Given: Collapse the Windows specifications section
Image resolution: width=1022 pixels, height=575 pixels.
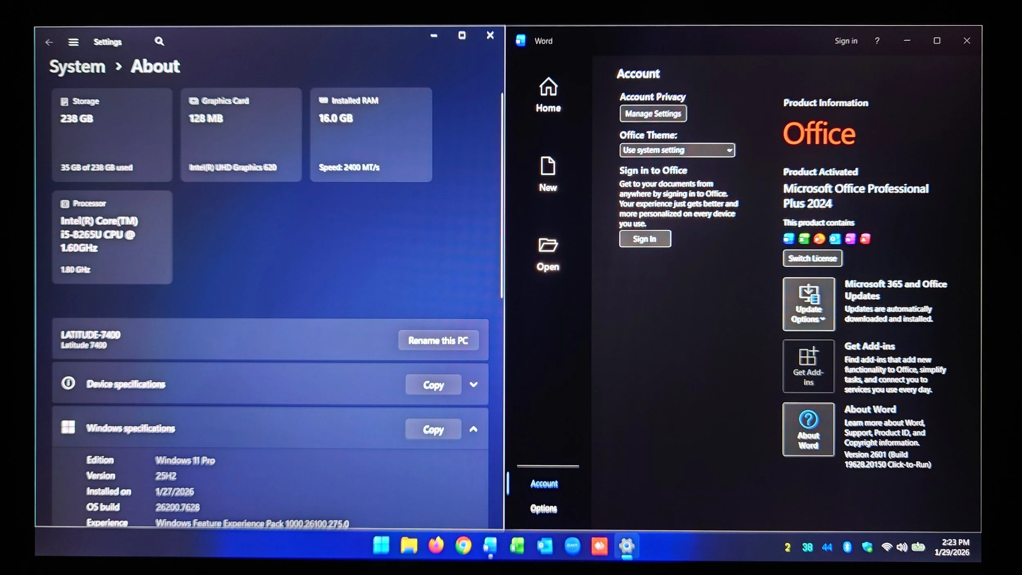Looking at the screenshot, I should coord(473,429).
